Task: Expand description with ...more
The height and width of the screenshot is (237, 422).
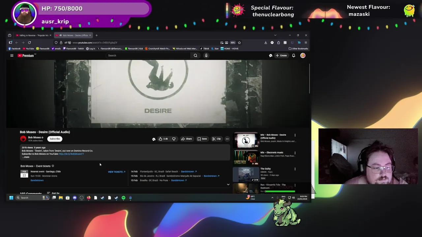Action: (26, 157)
